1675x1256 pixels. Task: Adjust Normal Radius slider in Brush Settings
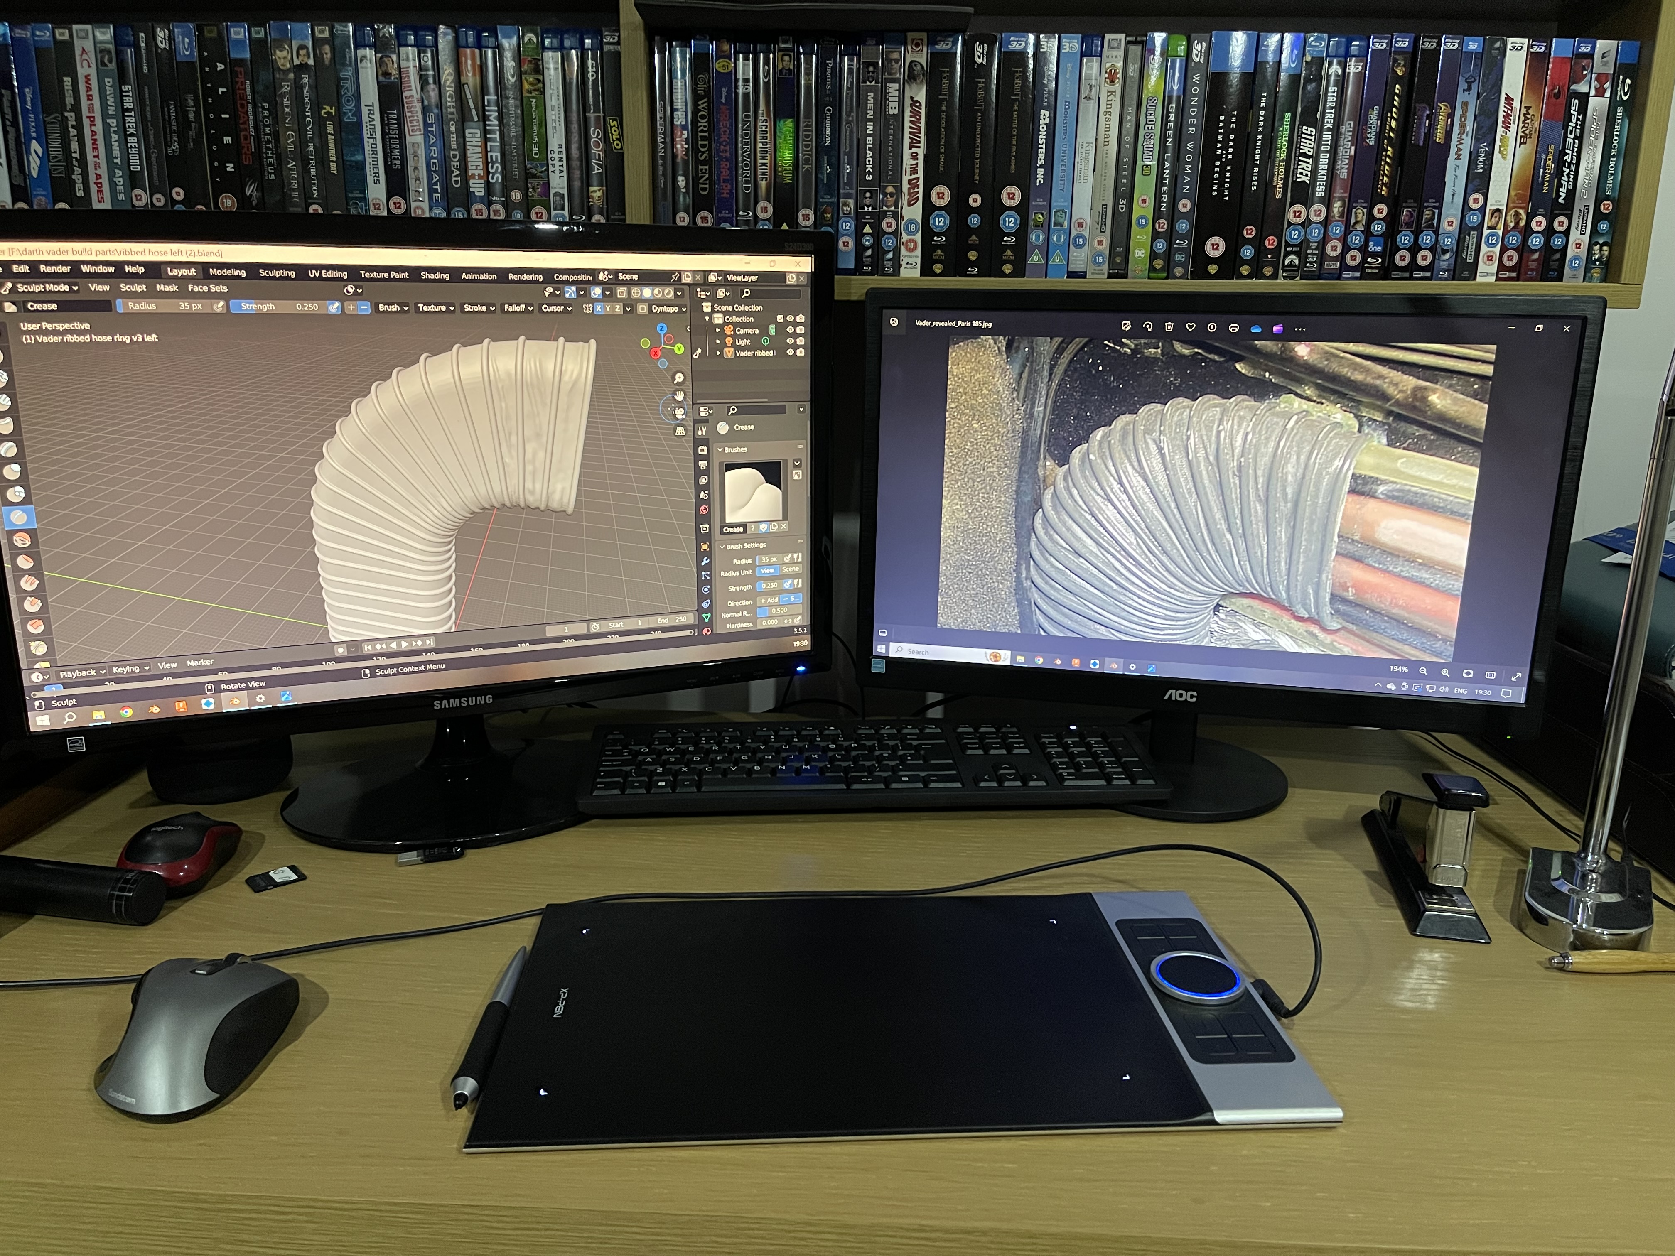tap(779, 610)
